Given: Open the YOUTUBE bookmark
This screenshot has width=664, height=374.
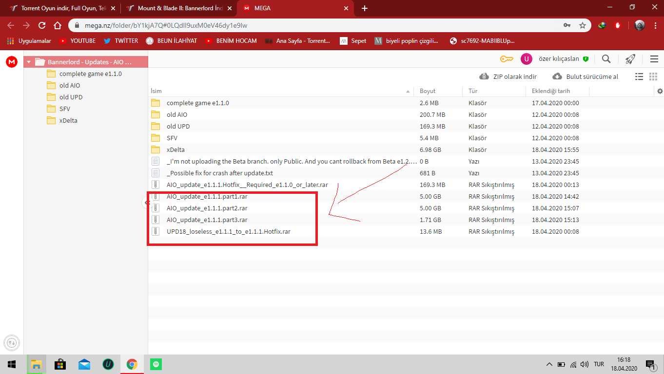Looking at the screenshot, I should click(x=78, y=41).
